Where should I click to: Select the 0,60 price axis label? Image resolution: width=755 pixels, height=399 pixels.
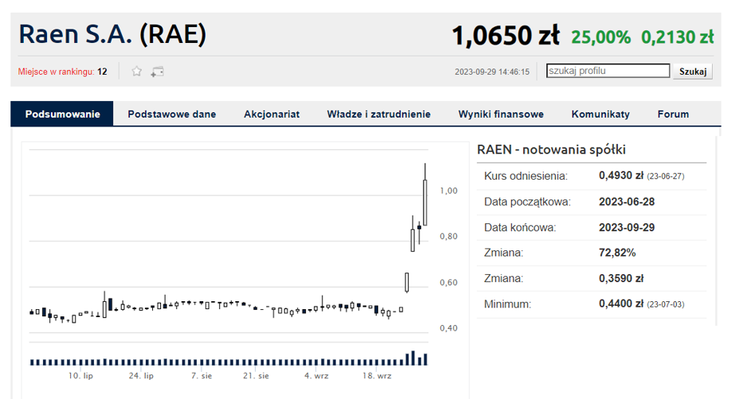click(448, 283)
